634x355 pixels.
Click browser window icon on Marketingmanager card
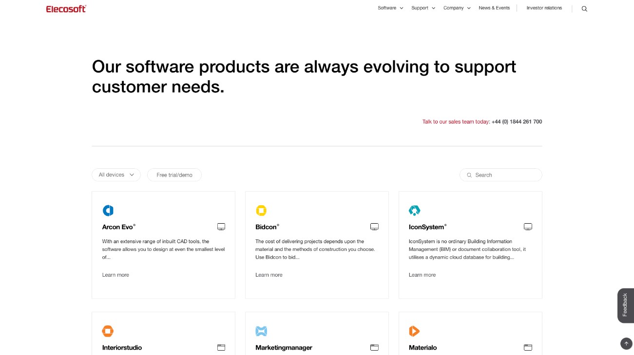coord(374,347)
